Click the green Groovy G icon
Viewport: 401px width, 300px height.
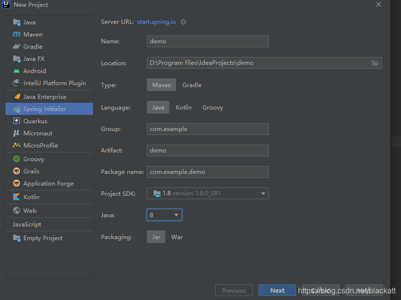(17, 159)
